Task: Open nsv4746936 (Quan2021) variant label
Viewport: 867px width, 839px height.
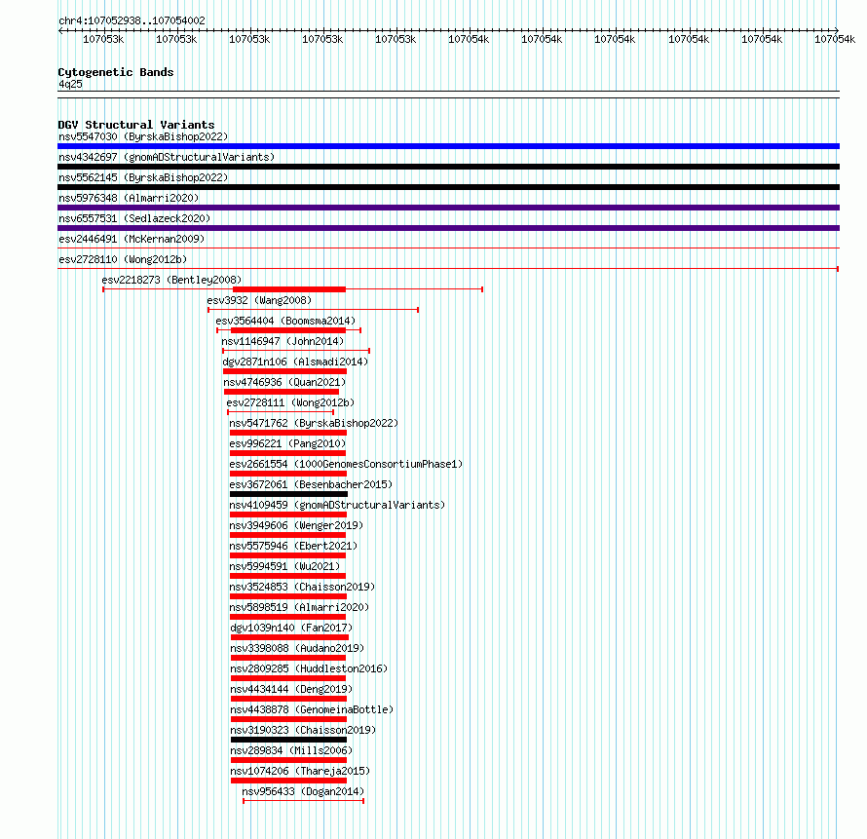Action: coord(284,382)
